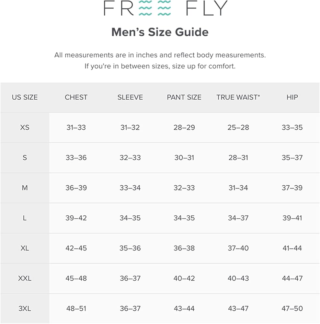Select the sleeve measurement for size L

pyautogui.click(x=130, y=218)
